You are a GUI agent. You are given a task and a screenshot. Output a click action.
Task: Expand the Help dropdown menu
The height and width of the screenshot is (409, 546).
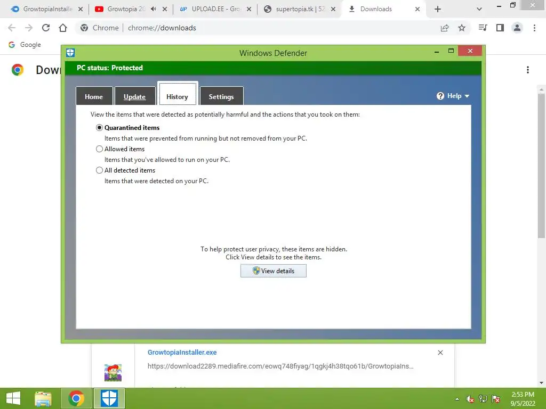click(x=453, y=96)
